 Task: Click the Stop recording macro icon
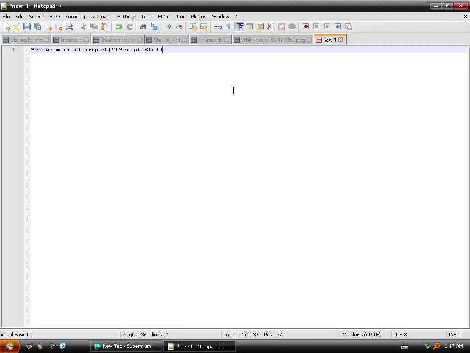click(x=316, y=27)
